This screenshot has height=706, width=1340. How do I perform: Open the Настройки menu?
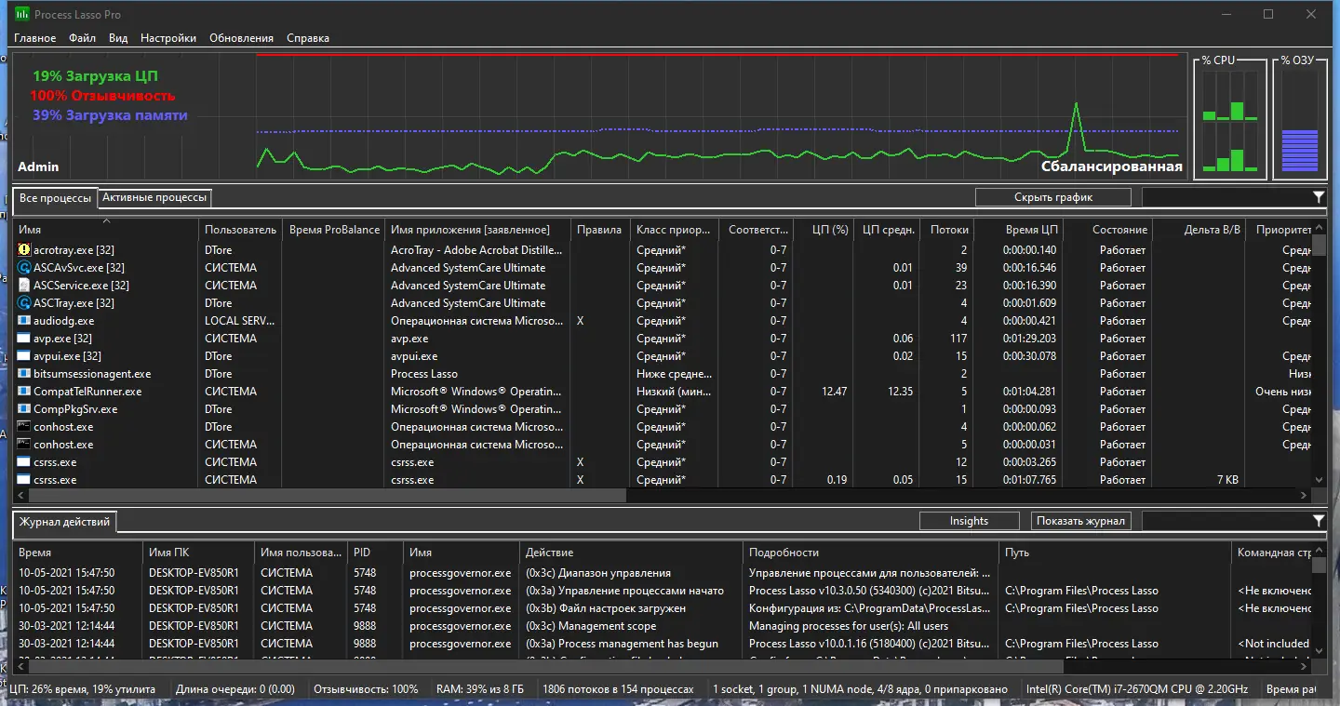[x=168, y=38]
